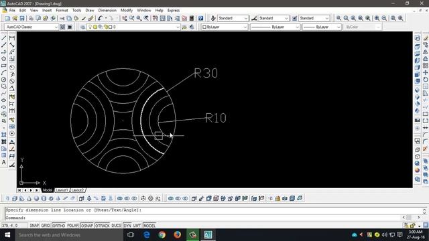Open the Windows Start menu
429x241 pixels.
click(x=7, y=235)
